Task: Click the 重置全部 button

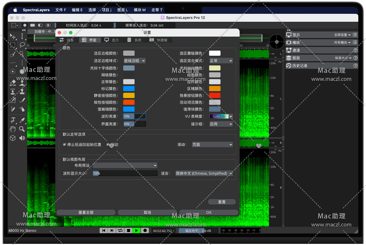Action: tap(86, 212)
